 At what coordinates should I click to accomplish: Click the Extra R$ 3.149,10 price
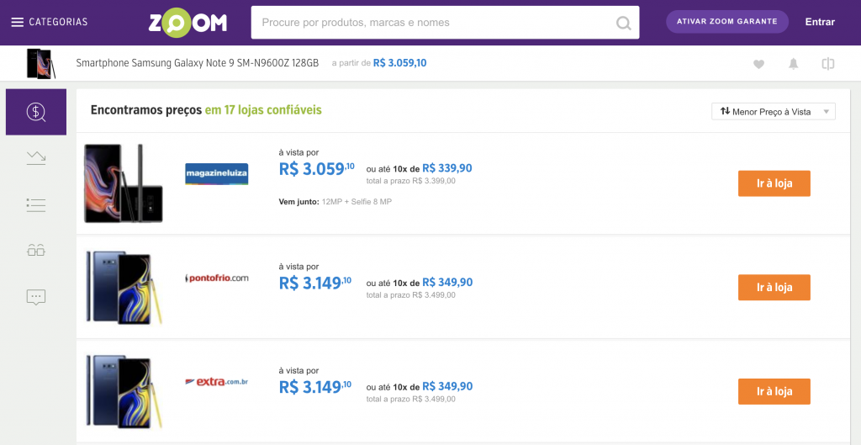[x=315, y=387]
